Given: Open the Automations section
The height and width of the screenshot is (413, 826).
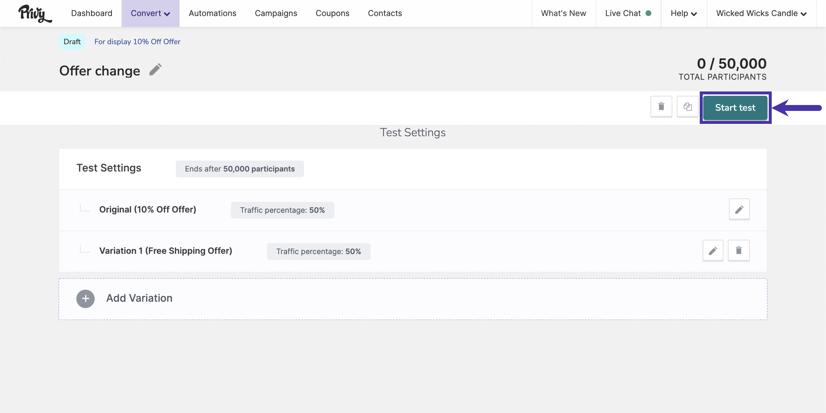Looking at the screenshot, I should 213,13.
